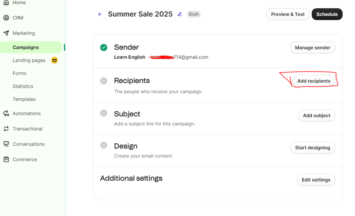The image size is (355, 216).
Task: Open Preview & Test
Action: 288,14
